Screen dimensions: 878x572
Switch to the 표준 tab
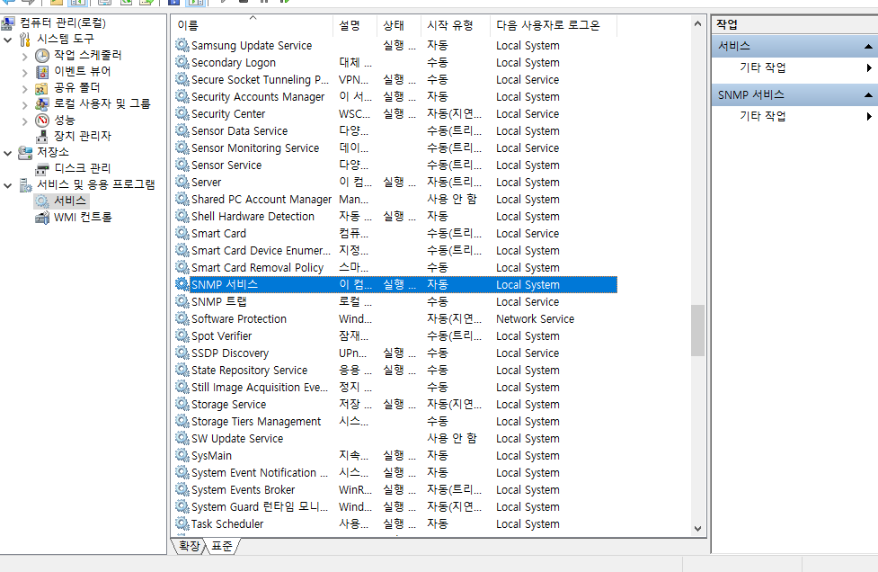[x=222, y=546]
